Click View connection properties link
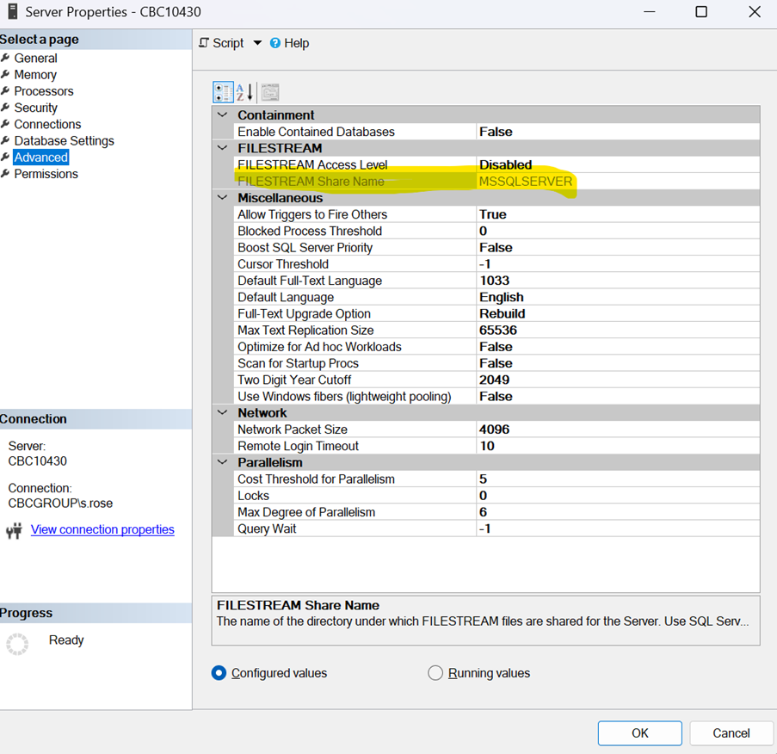The image size is (777, 754). (x=102, y=529)
